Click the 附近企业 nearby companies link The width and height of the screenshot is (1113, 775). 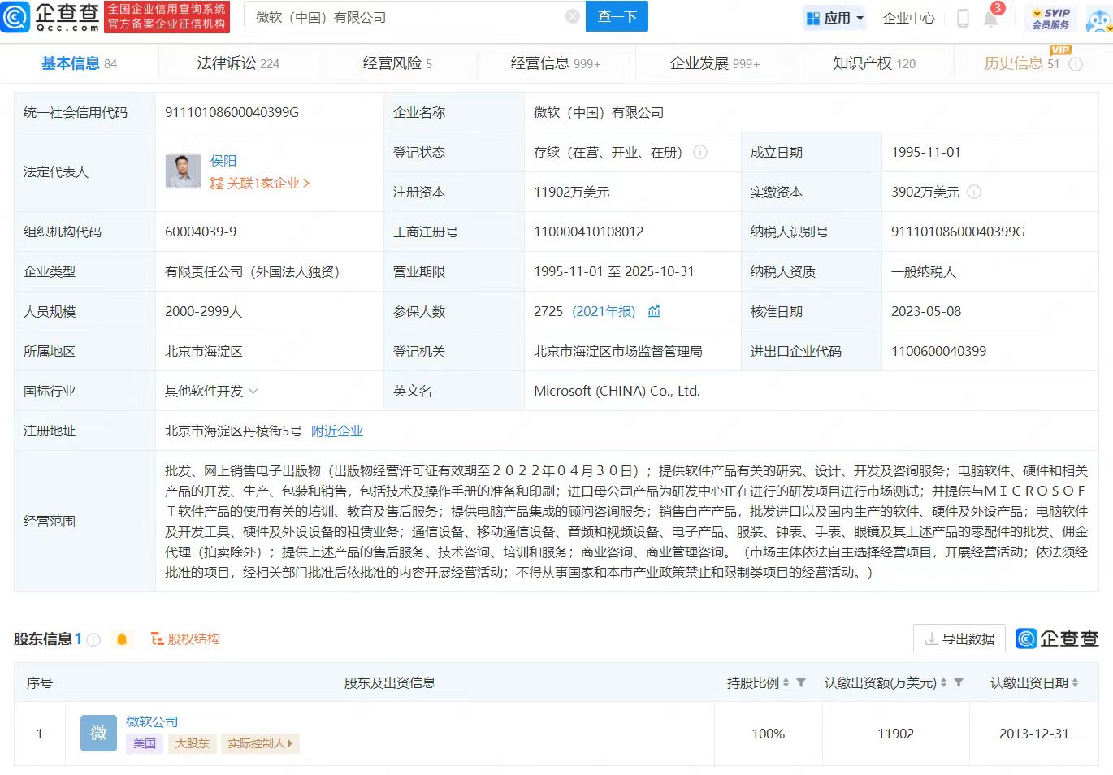pyautogui.click(x=337, y=431)
